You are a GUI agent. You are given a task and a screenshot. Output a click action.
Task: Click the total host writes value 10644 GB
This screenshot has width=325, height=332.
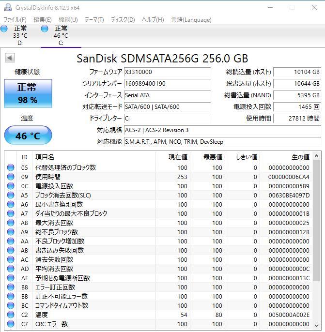click(x=297, y=84)
